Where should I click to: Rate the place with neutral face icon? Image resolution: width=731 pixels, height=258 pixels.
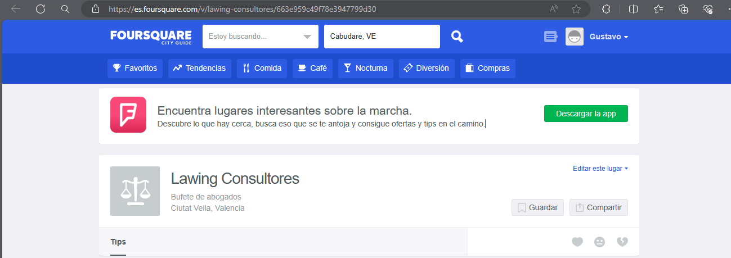coord(600,242)
